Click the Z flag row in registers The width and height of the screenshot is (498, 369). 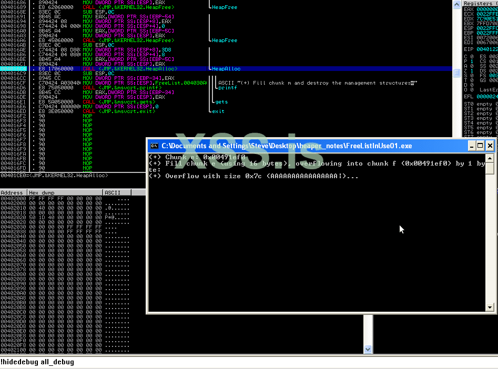click(x=469, y=71)
